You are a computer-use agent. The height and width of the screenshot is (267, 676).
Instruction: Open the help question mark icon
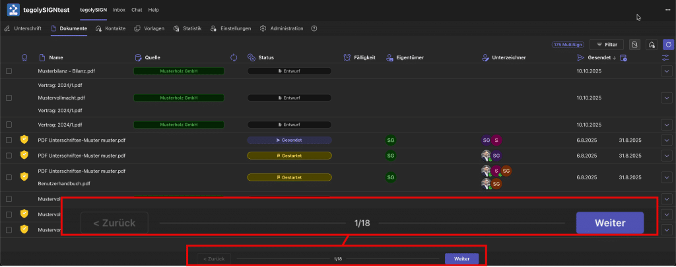(314, 29)
